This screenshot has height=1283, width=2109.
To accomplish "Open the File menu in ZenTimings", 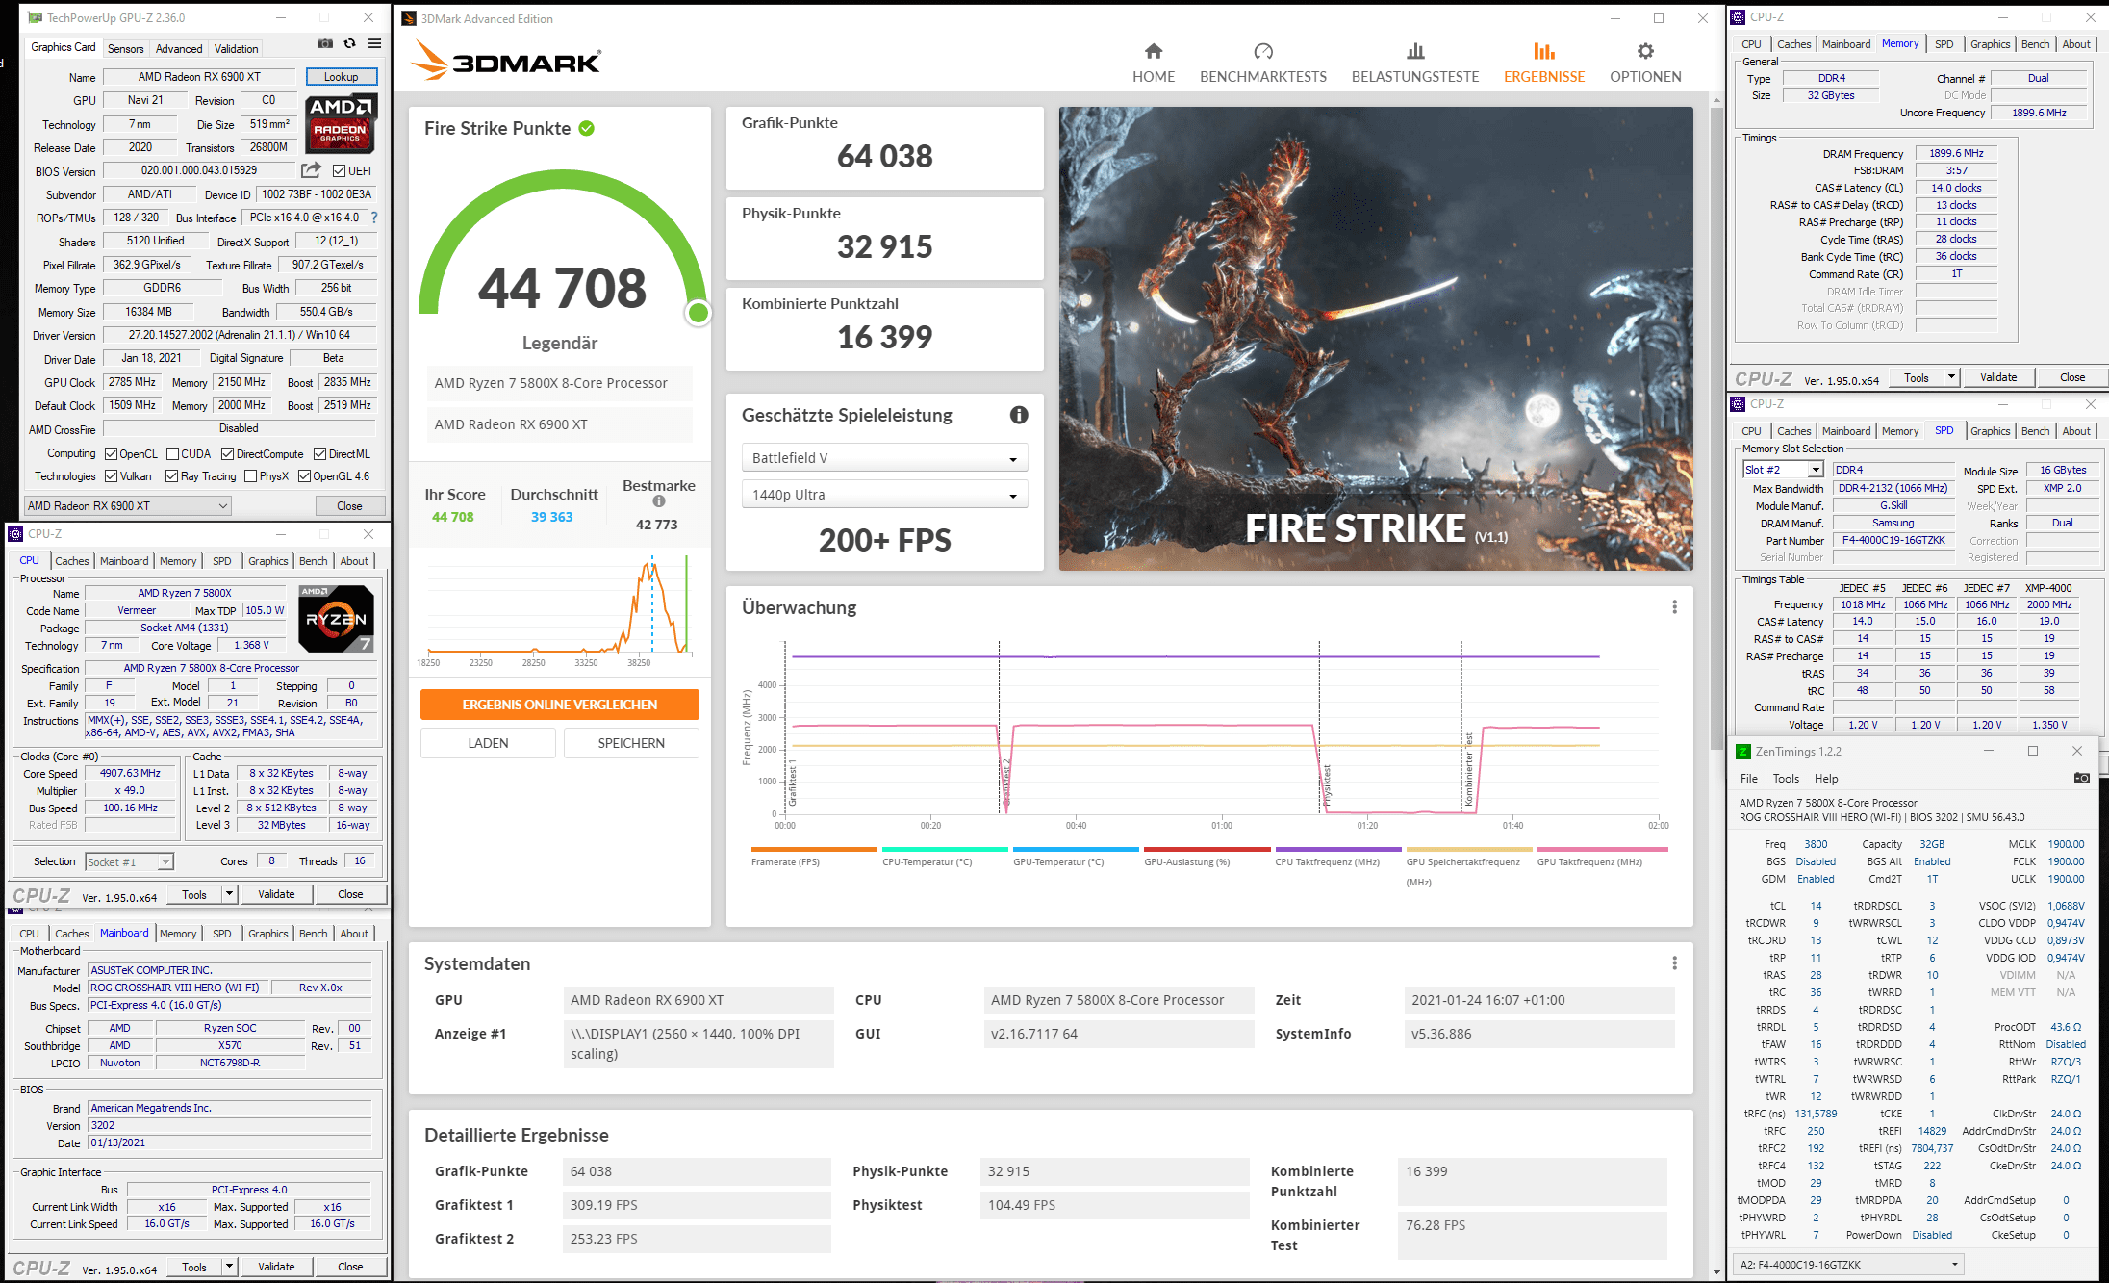I will [x=1749, y=779].
